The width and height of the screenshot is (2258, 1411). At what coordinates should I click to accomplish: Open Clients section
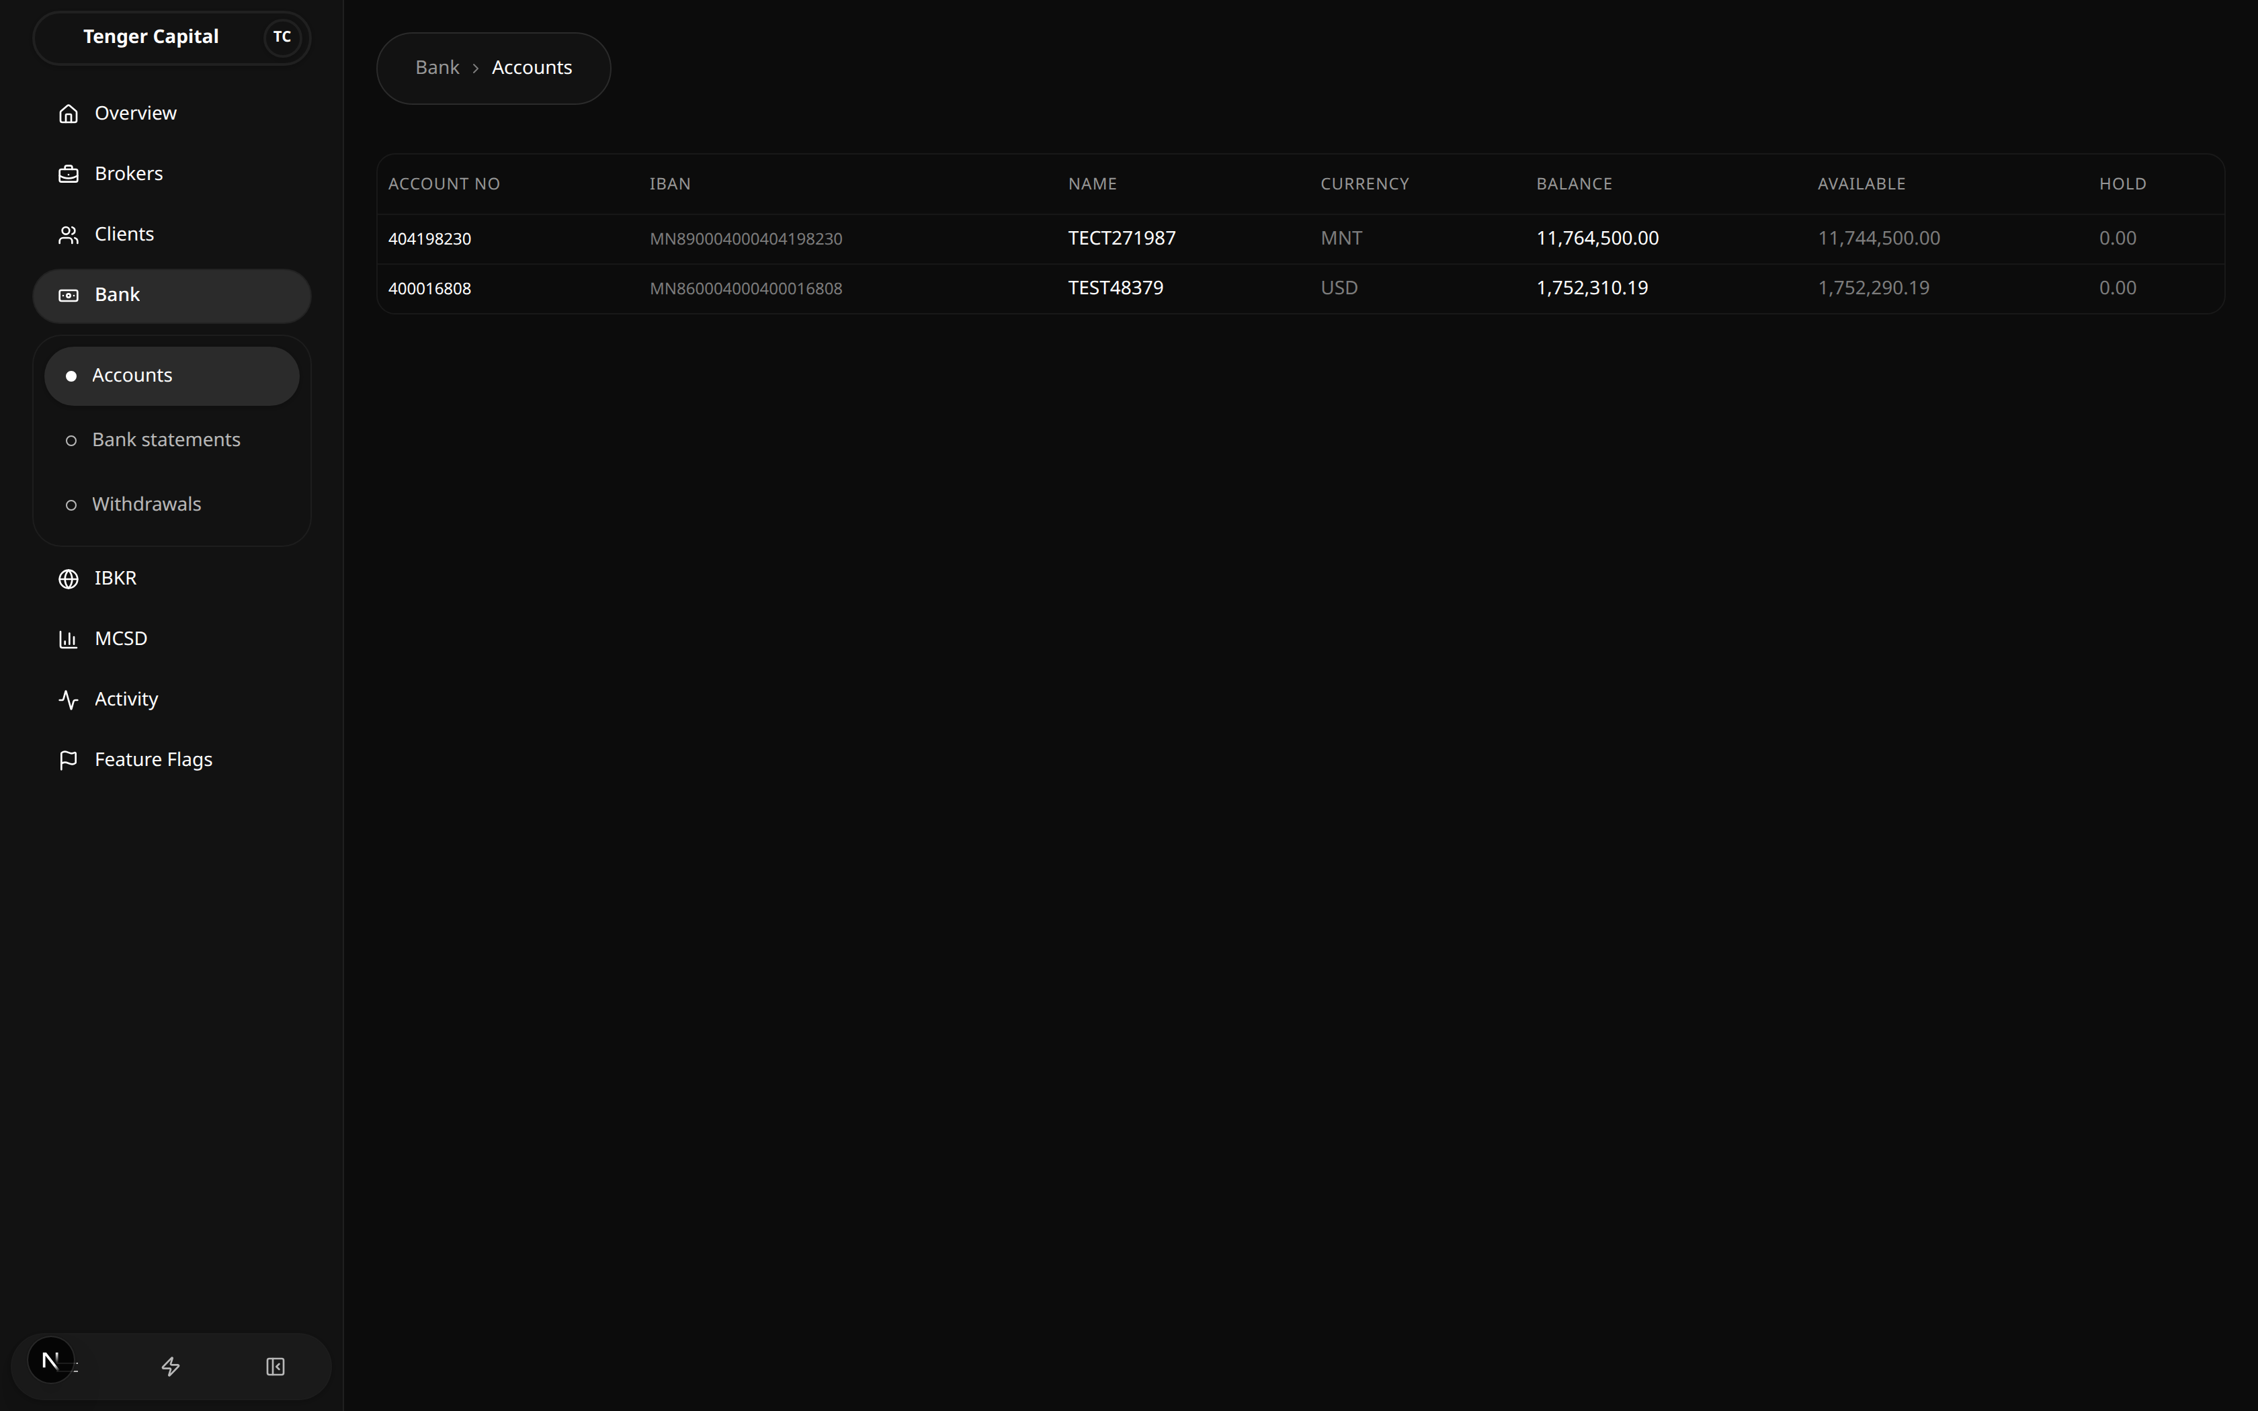coord(171,234)
